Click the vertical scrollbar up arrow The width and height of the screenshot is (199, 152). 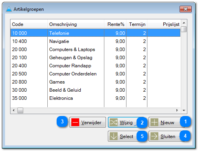184,23
